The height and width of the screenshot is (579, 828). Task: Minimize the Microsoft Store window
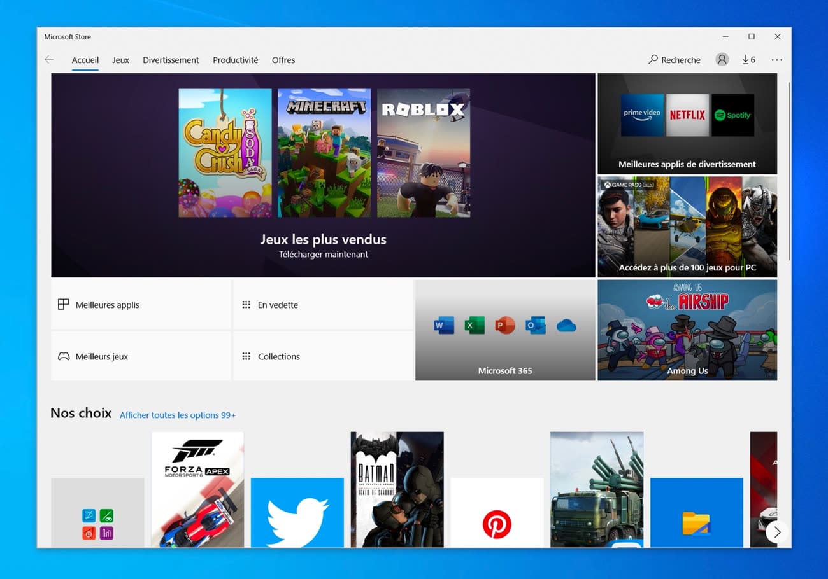(725, 37)
